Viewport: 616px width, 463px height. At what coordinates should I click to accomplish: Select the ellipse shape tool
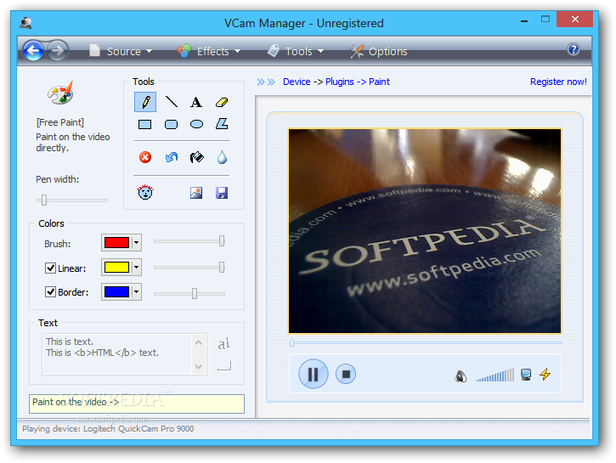coord(196,125)
